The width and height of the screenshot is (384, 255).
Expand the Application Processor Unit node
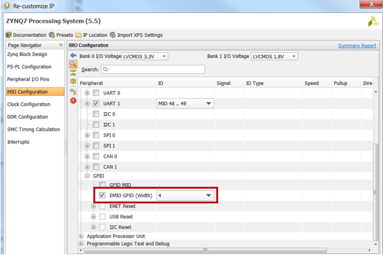(81, 236)
